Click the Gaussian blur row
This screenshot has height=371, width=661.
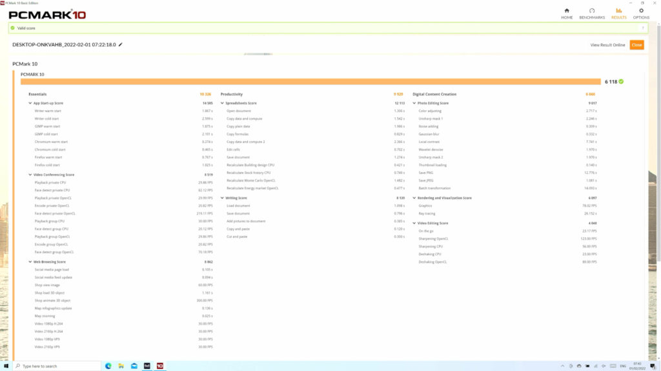click(x=507, y=134)
